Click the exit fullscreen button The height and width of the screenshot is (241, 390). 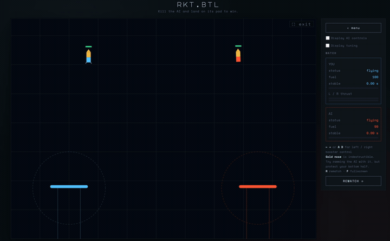302,24
